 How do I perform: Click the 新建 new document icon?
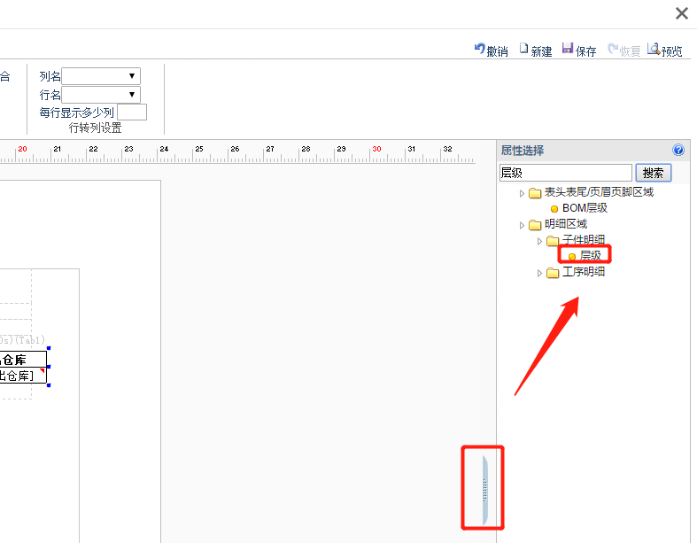(523, 49)
